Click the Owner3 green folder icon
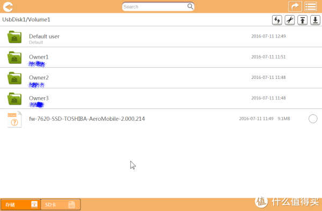The width and height of the screenshot is (322, 211). click(14, 99)
